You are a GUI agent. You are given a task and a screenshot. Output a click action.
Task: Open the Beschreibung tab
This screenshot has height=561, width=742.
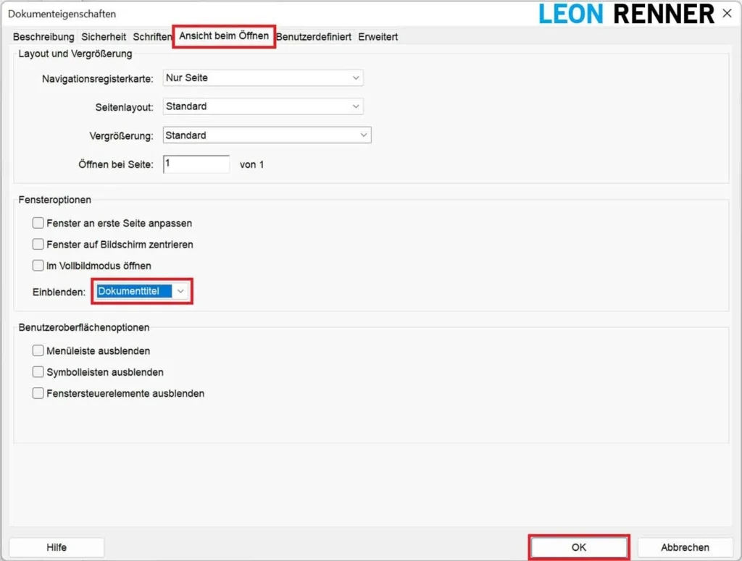(x=43, y=37)
